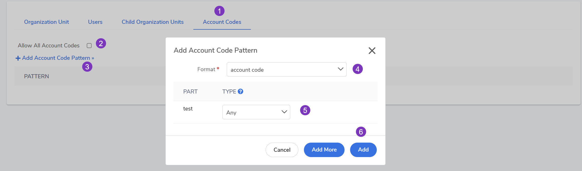Expand the Any type dropdown for test
582x171 pixels.
[256, 112]
